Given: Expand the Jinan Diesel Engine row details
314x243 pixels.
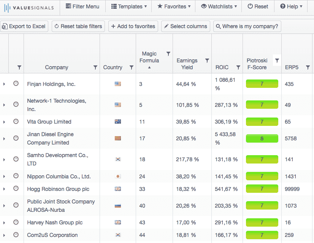Looking at the screenshot, I should point(4,139).
